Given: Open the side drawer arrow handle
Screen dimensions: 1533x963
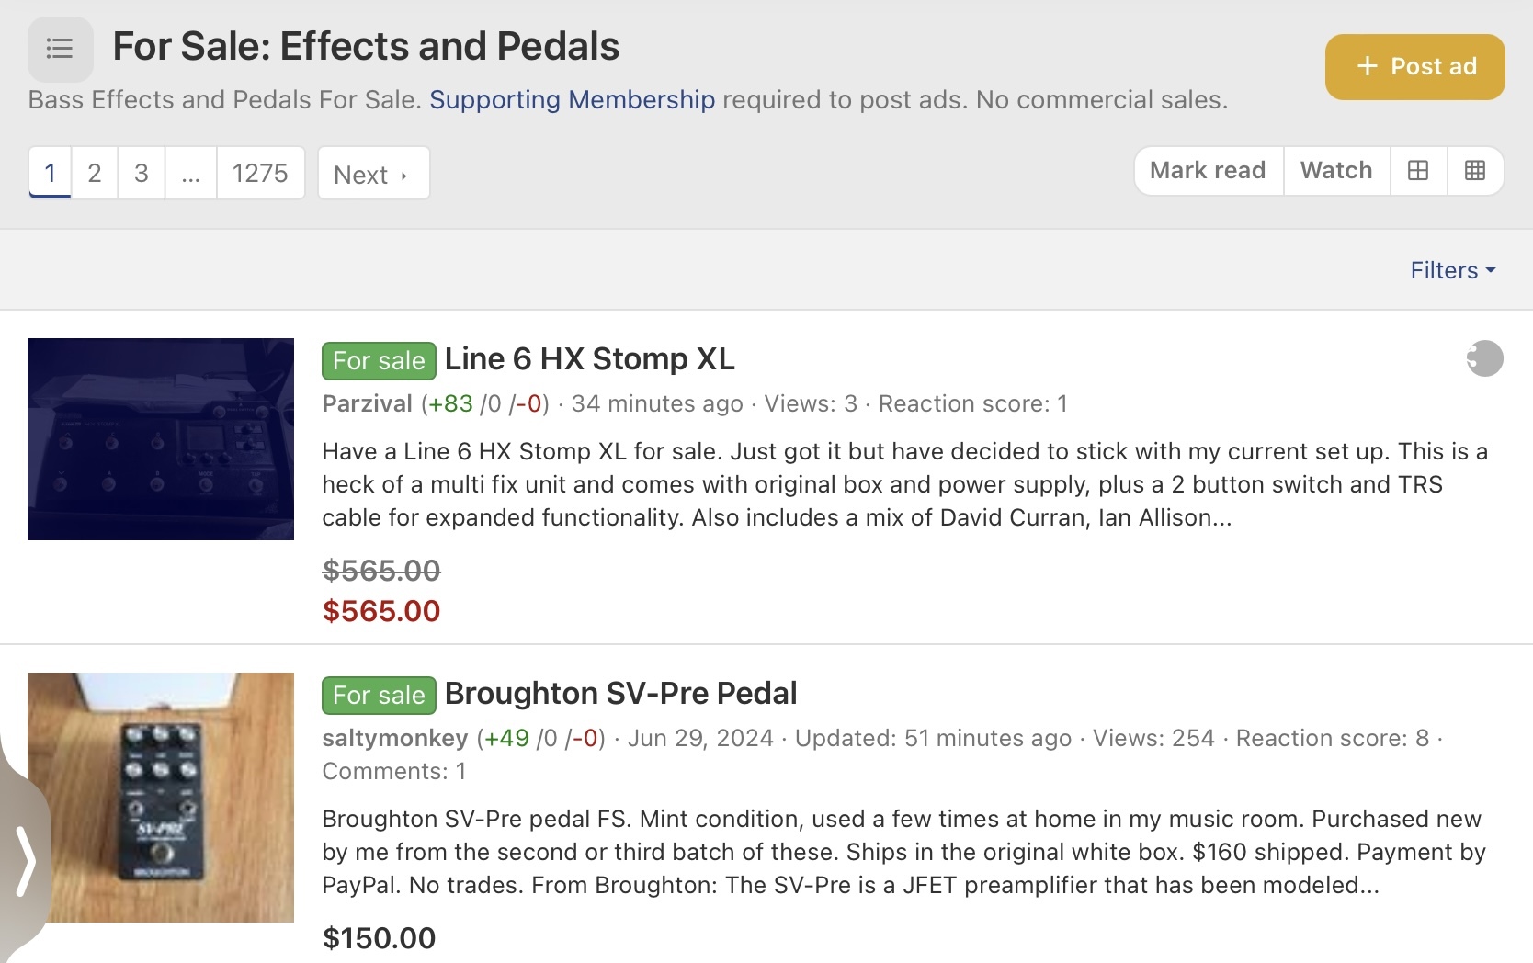Looking at the screenshot, I should tap(26, 860).
